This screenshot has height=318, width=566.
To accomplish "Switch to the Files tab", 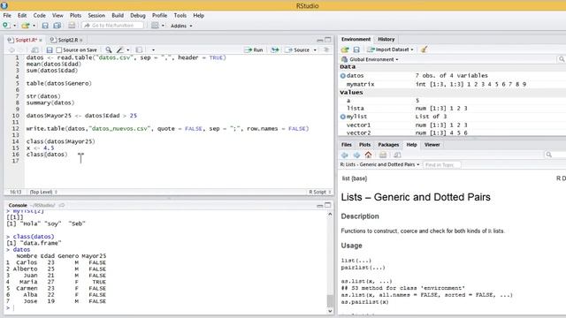I will click(x=346, y=145).
